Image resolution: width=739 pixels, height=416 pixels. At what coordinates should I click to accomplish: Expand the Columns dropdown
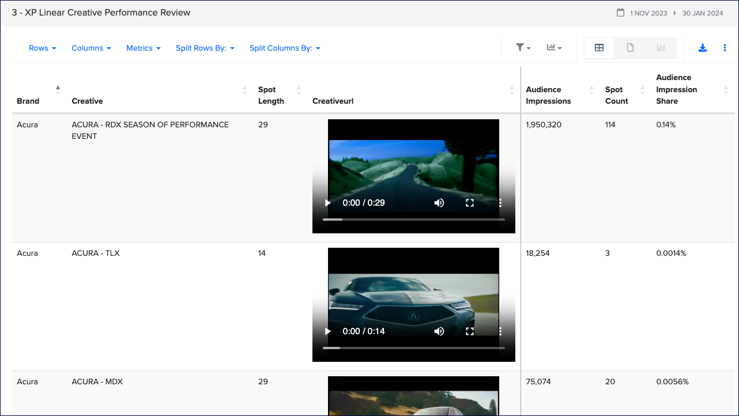click(x=91, y=48)
